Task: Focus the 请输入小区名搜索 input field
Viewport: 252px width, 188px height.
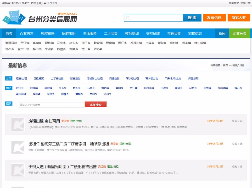Action: [x=52, y=105]
